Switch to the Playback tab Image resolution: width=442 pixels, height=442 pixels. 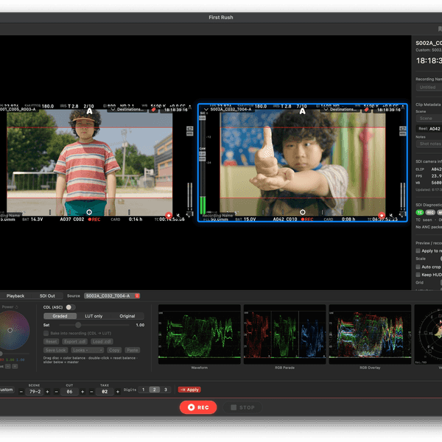(15, 295)
